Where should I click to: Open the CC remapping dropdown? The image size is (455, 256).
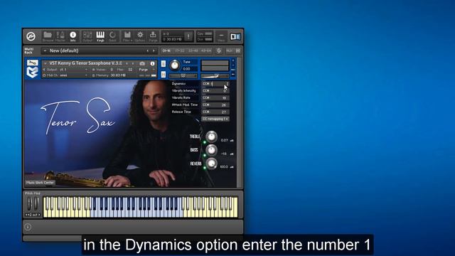tap(215, 119)
